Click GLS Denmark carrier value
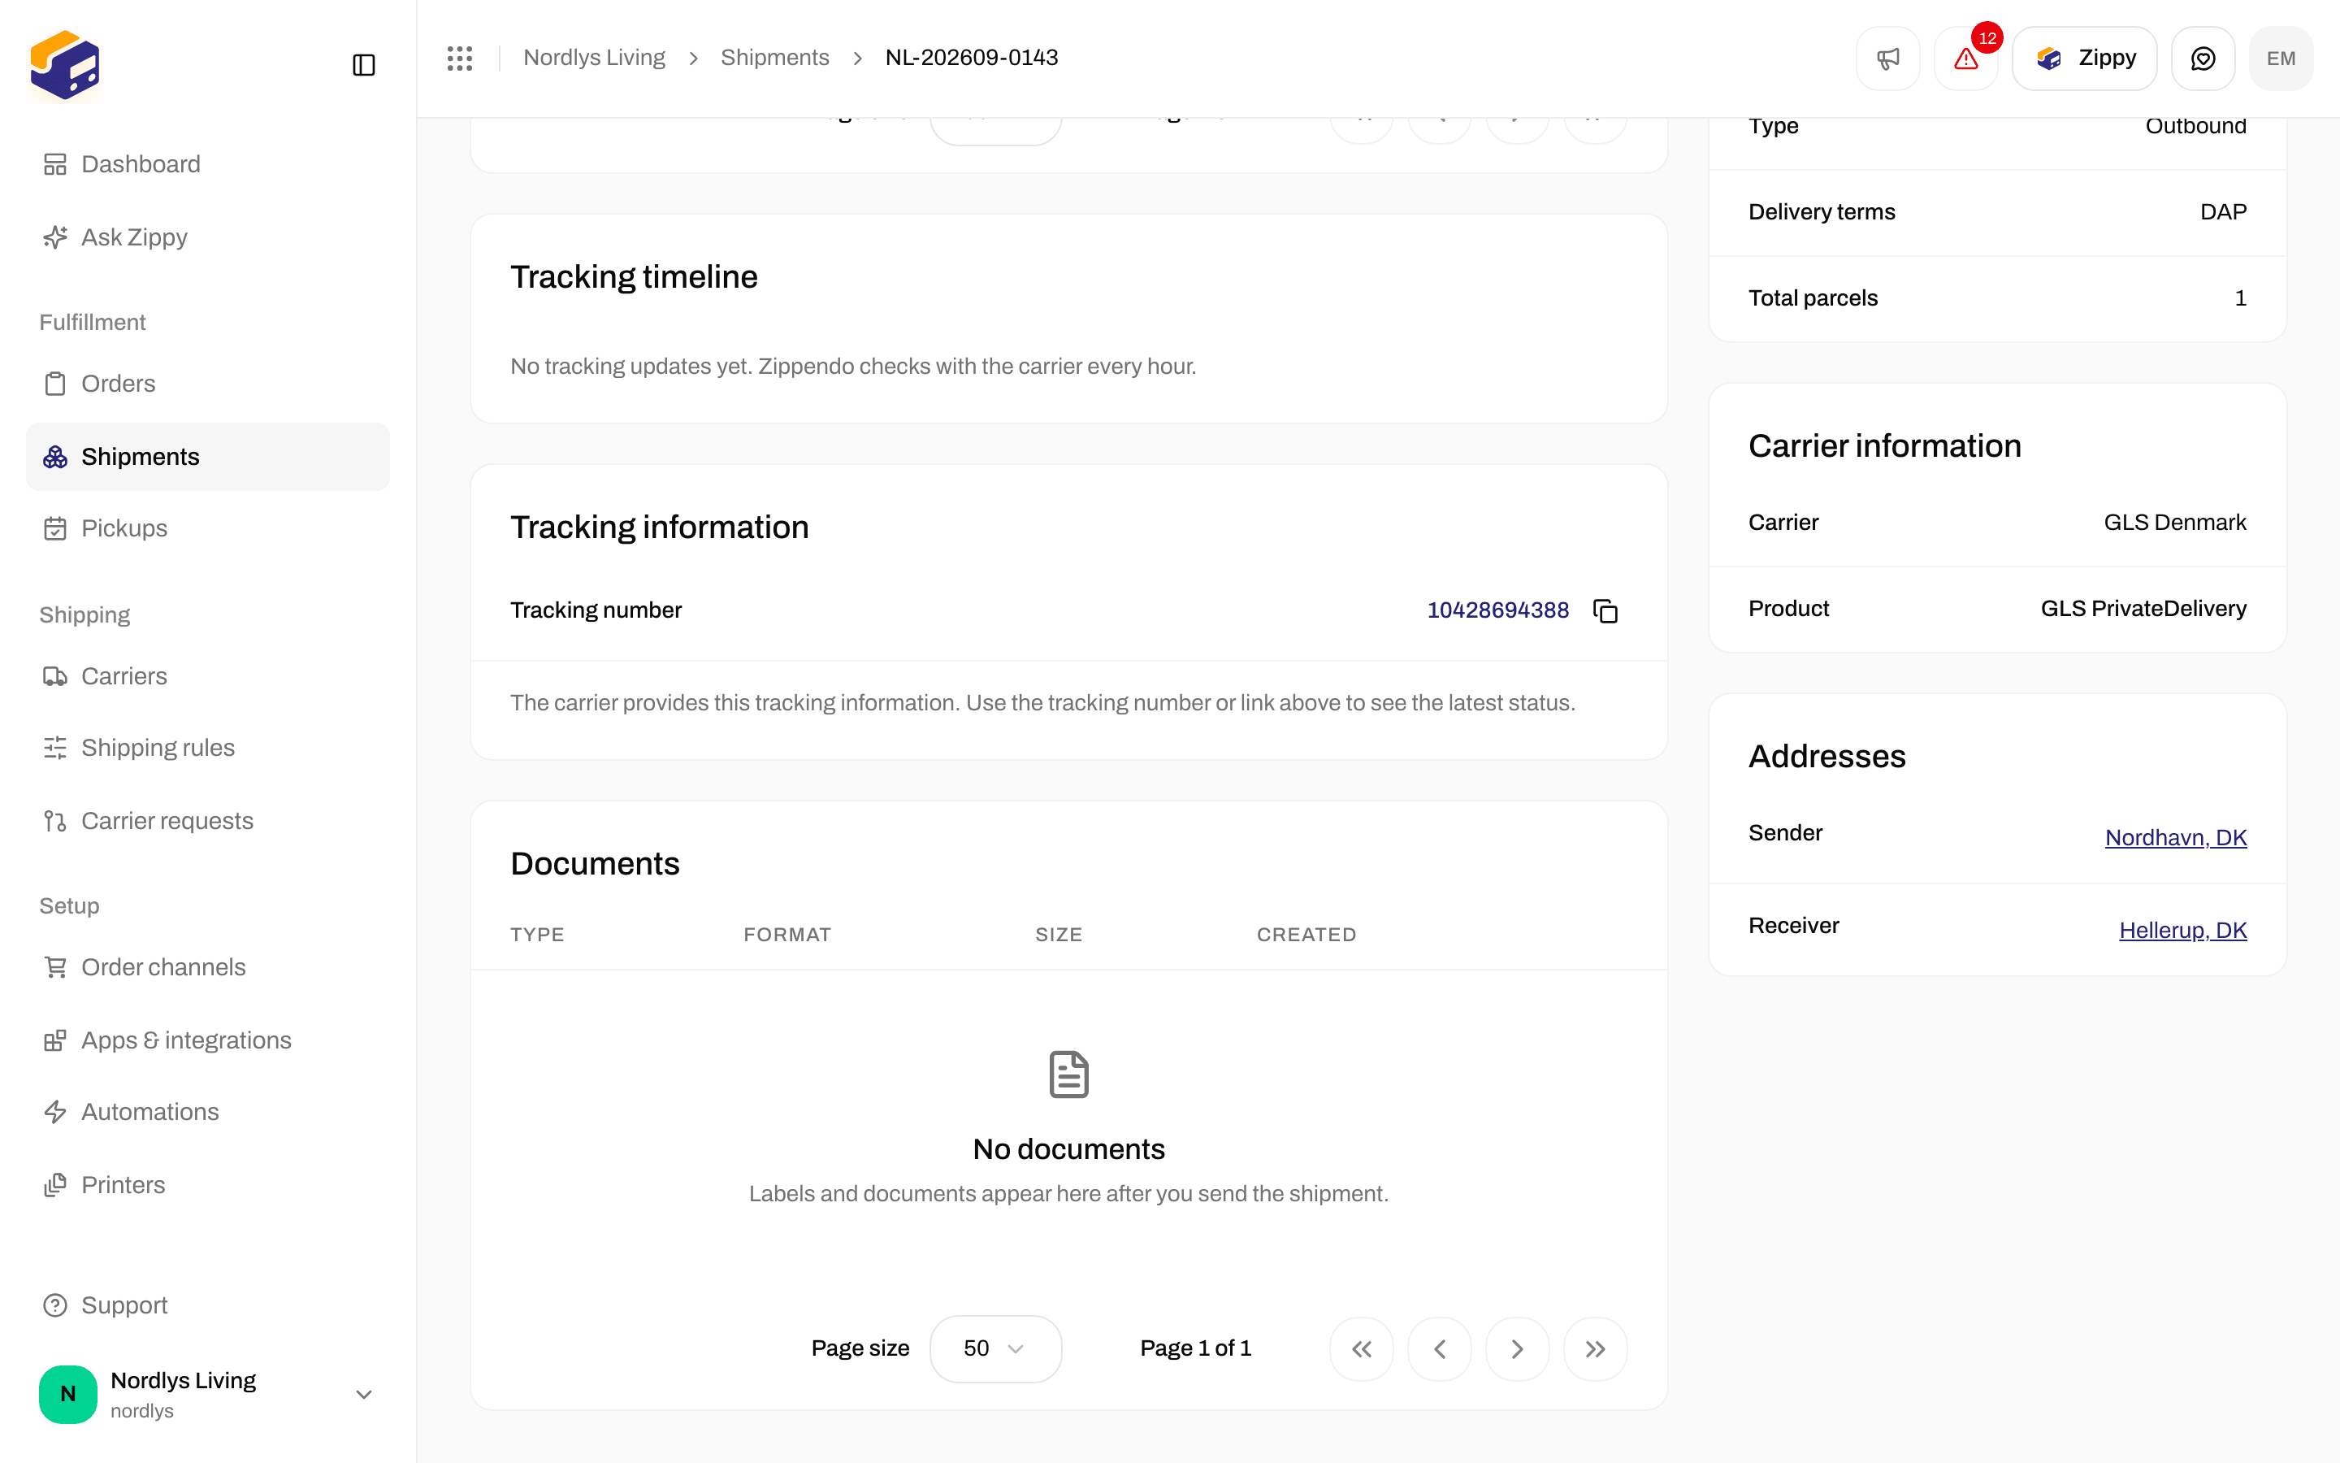2340x1463 pixels. click(x=2174, y=523)
